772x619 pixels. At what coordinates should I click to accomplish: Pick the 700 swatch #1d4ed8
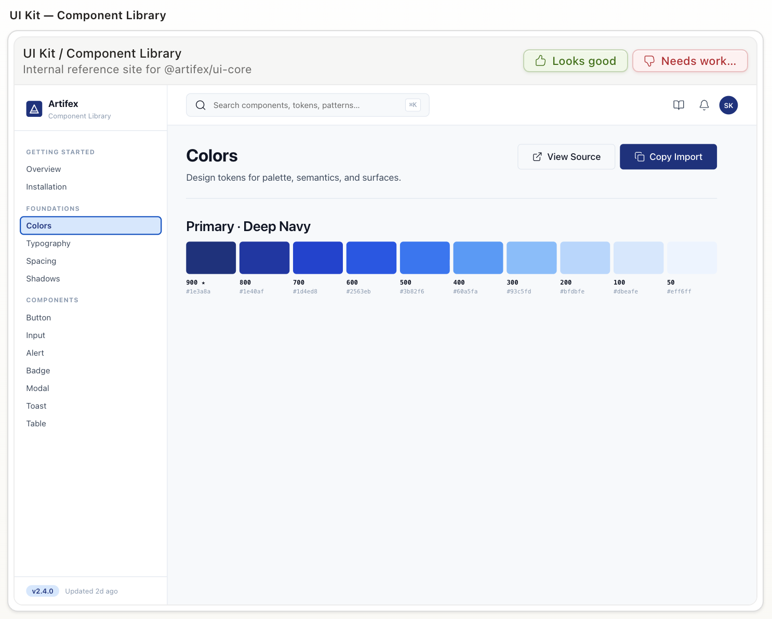click(318, 258)
